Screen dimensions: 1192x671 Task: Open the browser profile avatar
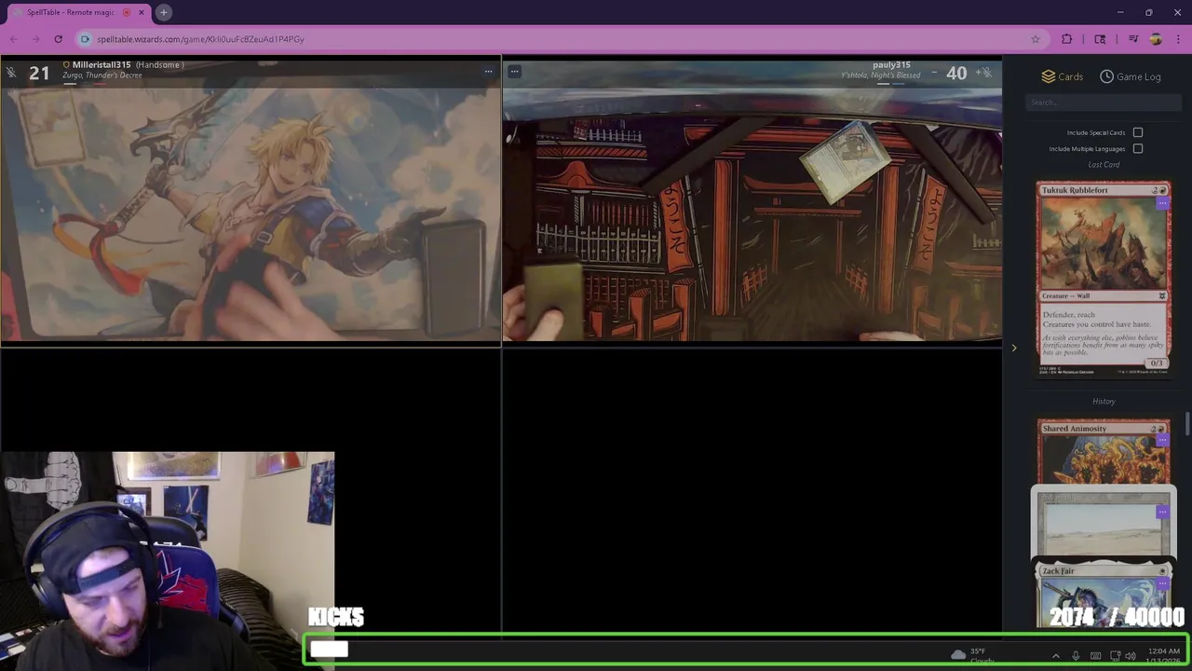[1156, 39]
